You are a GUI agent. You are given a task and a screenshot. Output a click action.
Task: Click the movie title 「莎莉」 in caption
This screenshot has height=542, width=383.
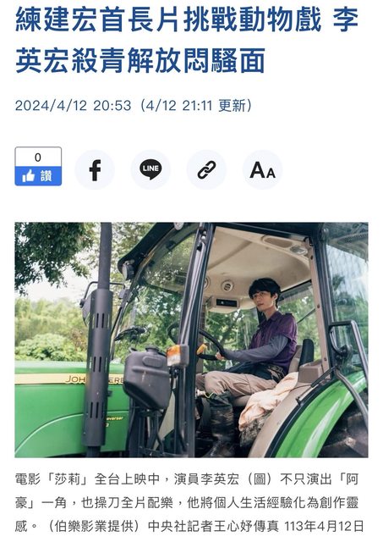[x=68, y=479]
